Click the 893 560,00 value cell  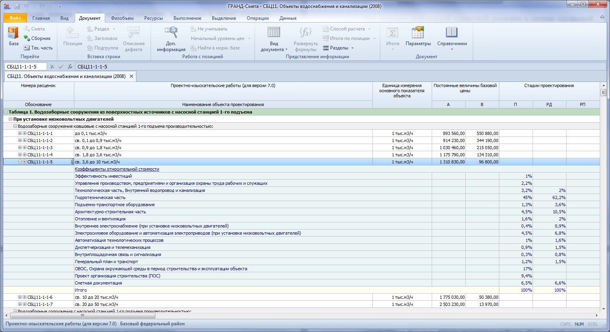pos(449,133)
